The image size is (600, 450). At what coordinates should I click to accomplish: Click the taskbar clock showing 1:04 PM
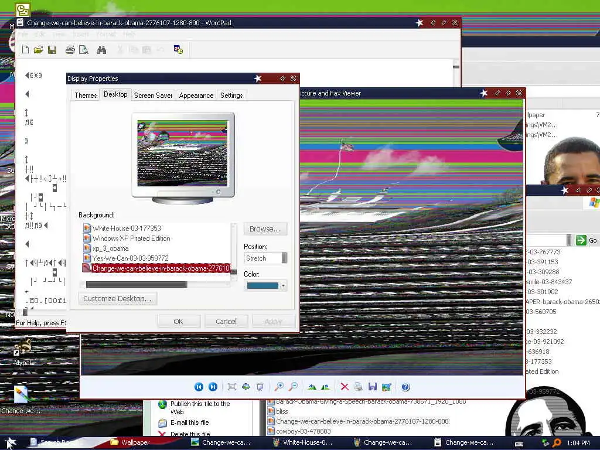[578, 443]
